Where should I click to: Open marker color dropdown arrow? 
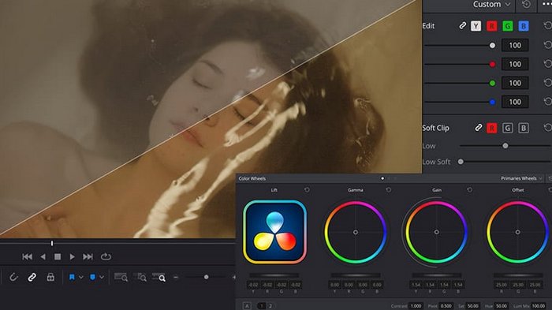point(102,277)
